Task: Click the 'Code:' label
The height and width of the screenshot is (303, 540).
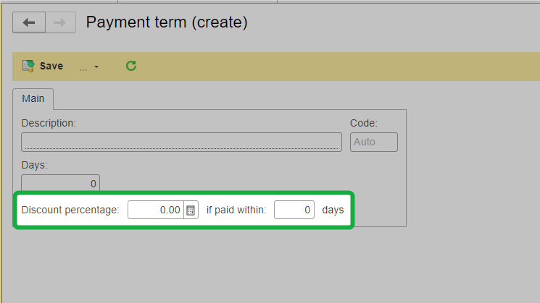Action: [x=364, y=123]
